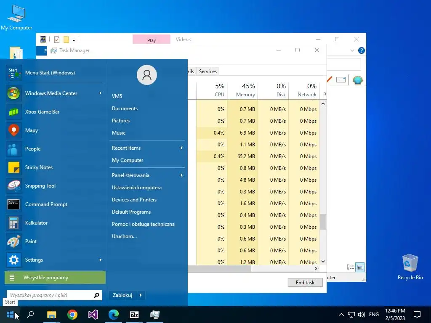Open quick access toolbar dropdown in Videos window
The width and height of the screenshot is (431, 323).
[x=74, y=40]
